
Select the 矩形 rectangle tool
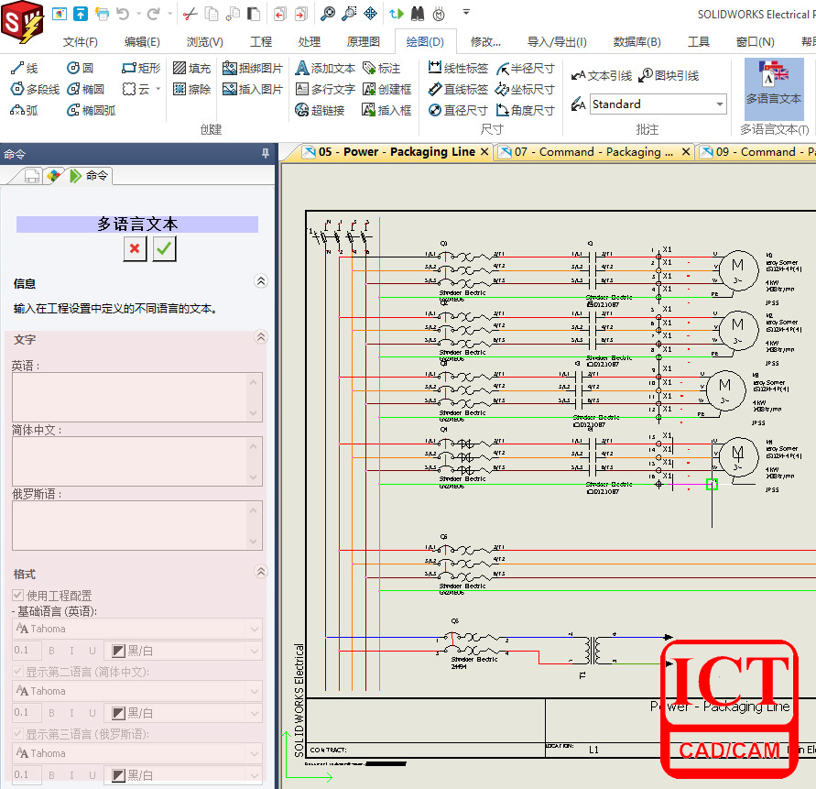tap(141, 68)
